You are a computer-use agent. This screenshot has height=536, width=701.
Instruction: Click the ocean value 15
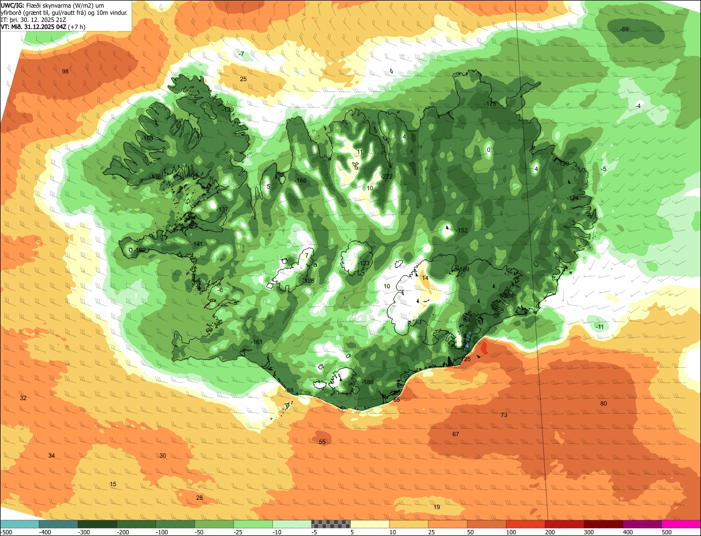[x=113, y=484]
